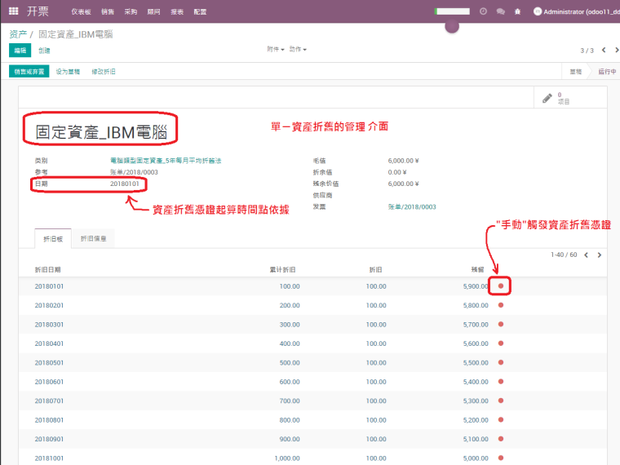Open the 配置 menu

pos(200,12)
